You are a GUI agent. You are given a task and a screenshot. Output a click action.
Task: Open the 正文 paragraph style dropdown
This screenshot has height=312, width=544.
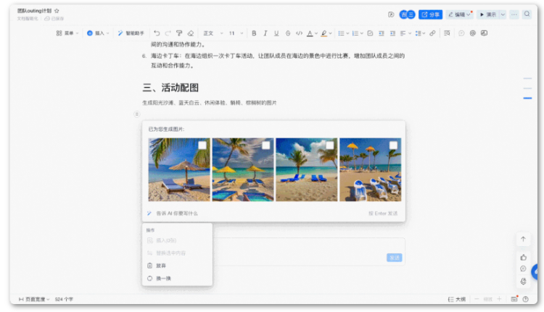pos(211,33)
